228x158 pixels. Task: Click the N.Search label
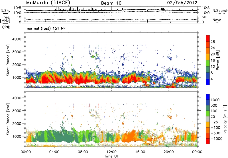click(x=220, y=11)
